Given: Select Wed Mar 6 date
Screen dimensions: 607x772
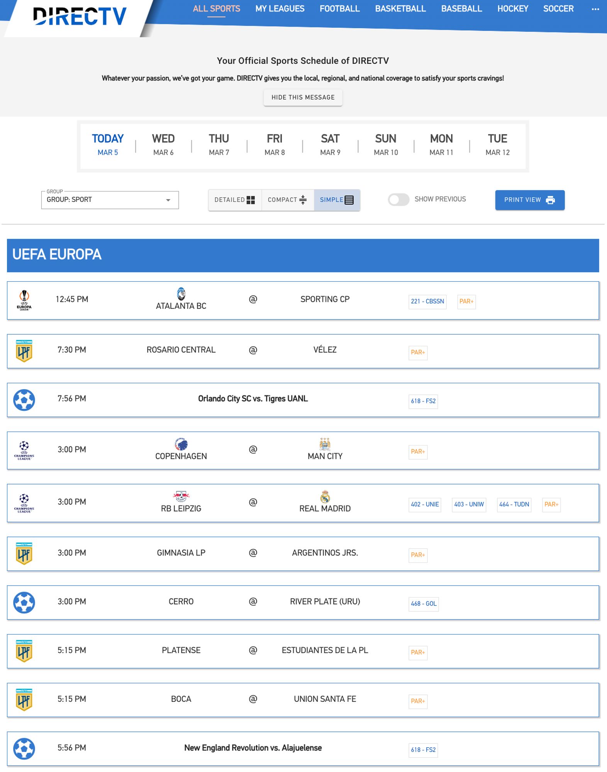Looking at the screenshot, I should coord(163,145).
